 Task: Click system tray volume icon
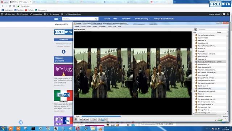pos(219,128)
